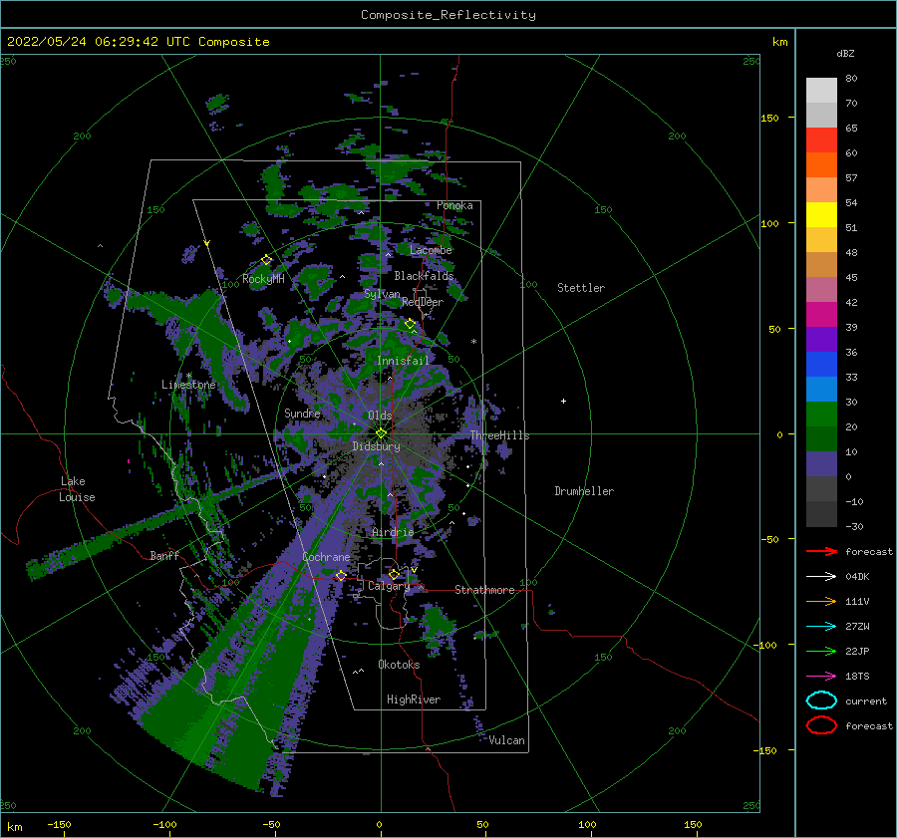
Task: Click the 150 tick on the right axis
Action: 770,118
